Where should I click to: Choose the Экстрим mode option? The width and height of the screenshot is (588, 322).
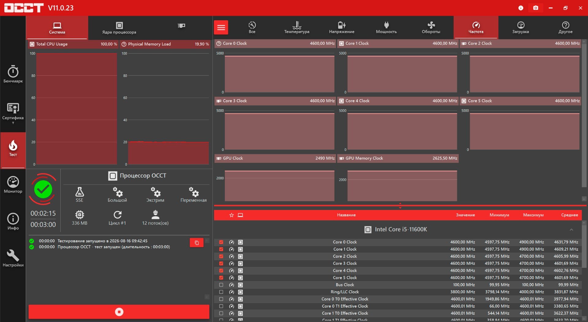point(155,195)
